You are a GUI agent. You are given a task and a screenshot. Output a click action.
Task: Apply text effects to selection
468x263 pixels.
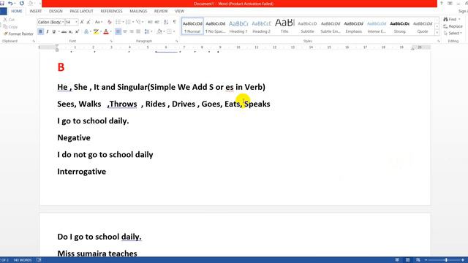point(86,31)
